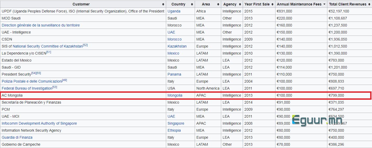Select the 2008 year first sale cell

pyautogui.click(x=259, y=123)
